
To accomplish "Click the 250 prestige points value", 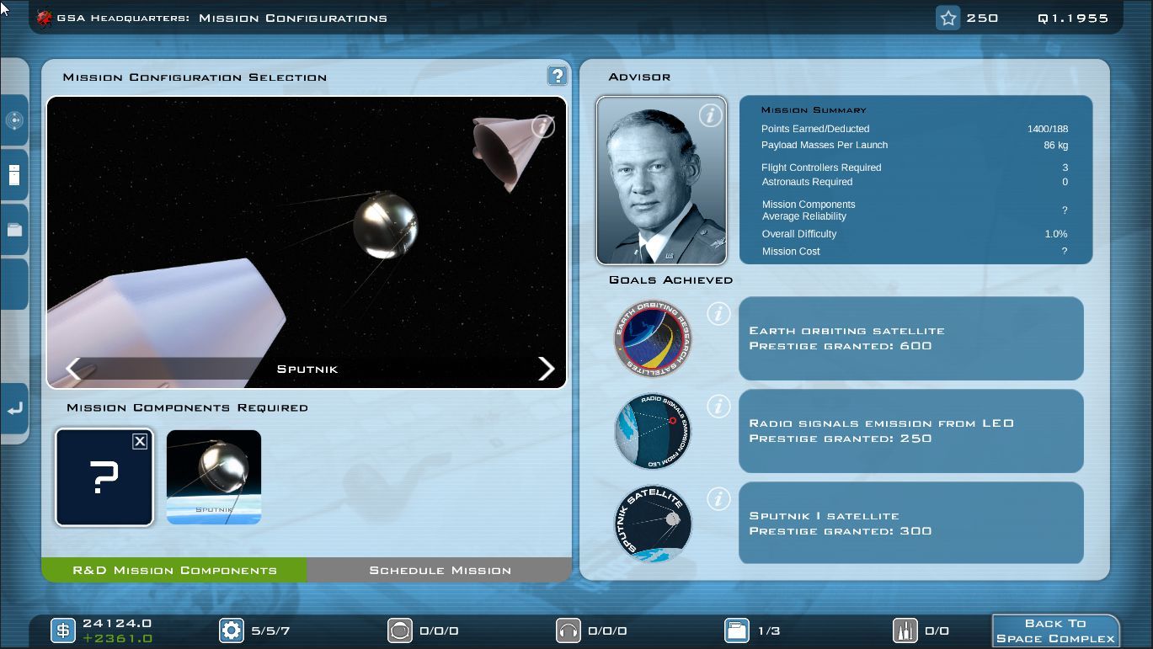I will click(x=982, y=18).
